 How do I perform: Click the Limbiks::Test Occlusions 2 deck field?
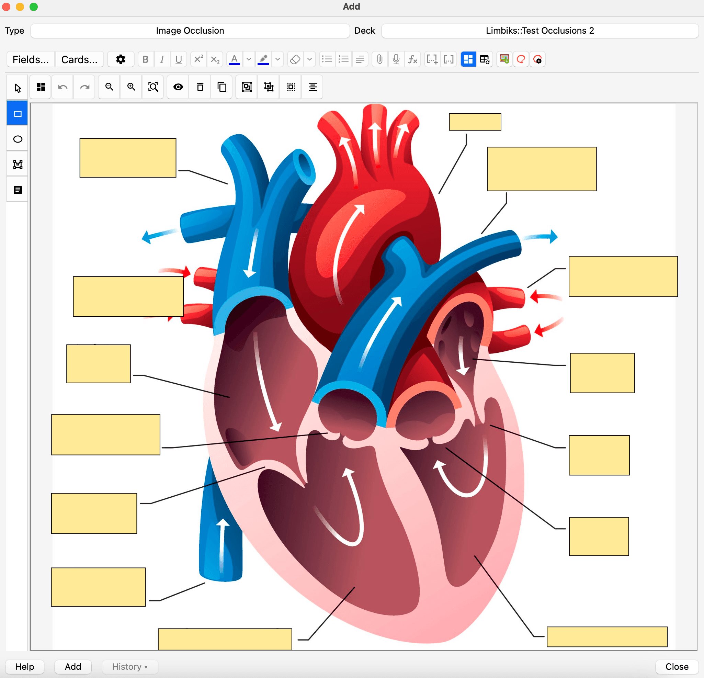pos(540,31)
